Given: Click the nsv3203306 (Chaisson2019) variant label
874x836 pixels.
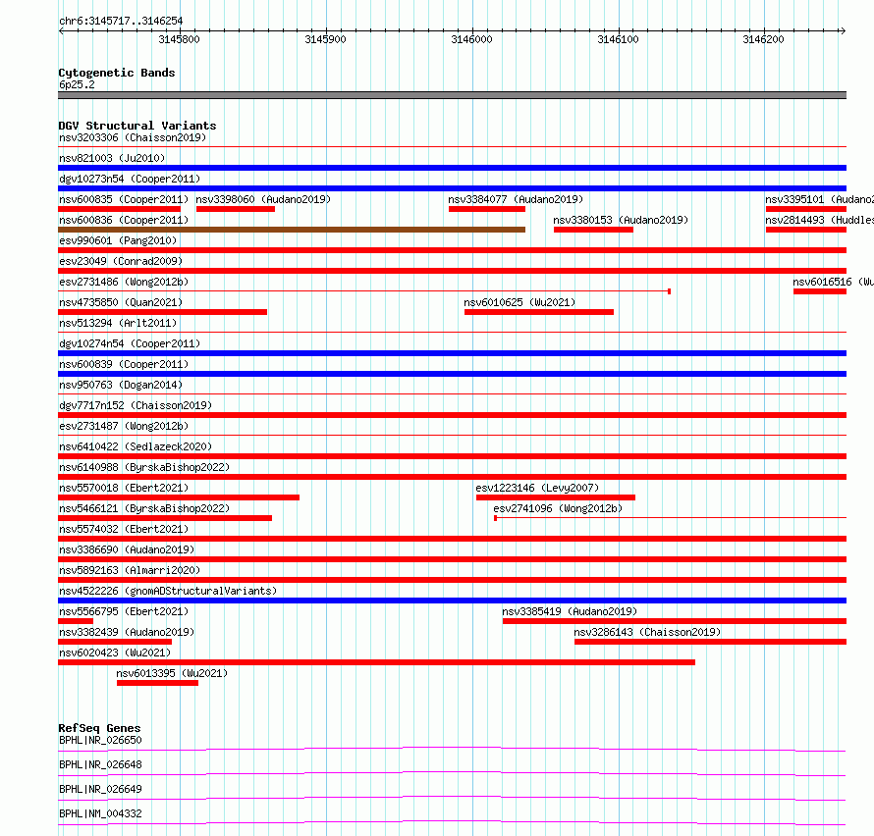Looking at the screenshot, I should 133,137.
